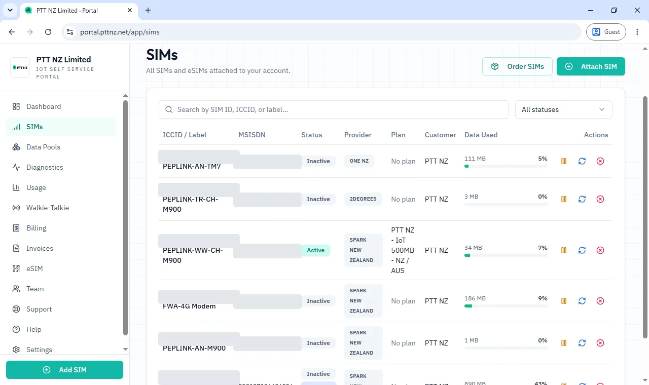This screenshot has height=385, width=649.
Task: Pause the PEPLINK-AN-M900 SIM
Action: [564, 343]
